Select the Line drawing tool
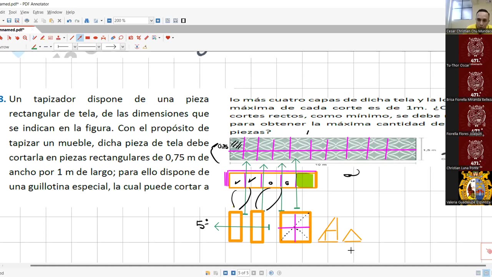The width and height of the screenshot is (492, 277). (71, 38)
